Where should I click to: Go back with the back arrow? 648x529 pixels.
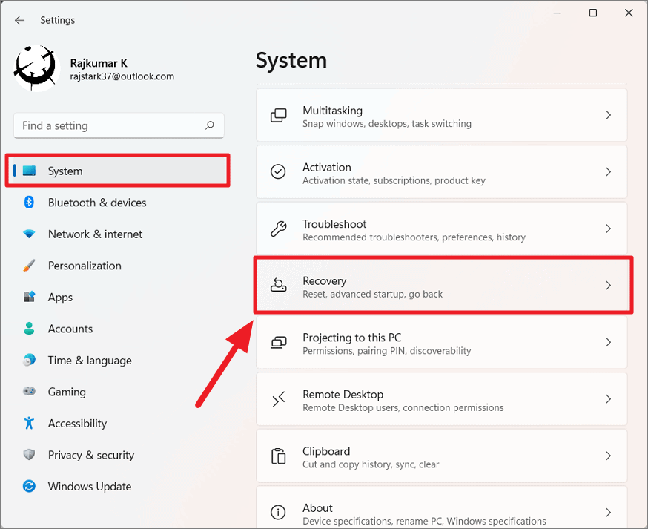click(x=19, y=20)
